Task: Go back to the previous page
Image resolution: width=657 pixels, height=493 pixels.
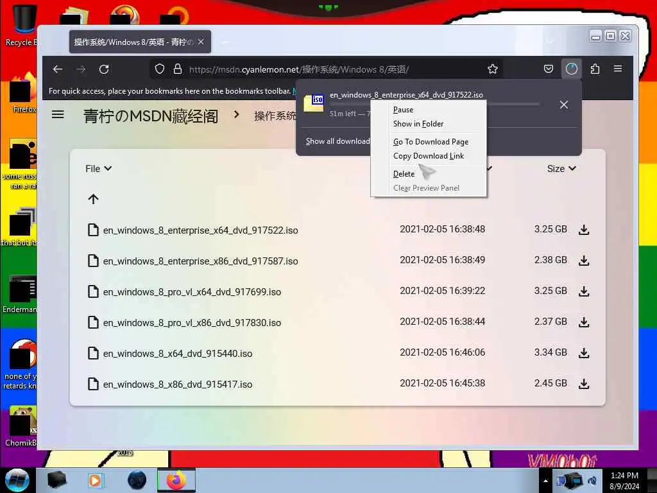Action: point(58,69)
